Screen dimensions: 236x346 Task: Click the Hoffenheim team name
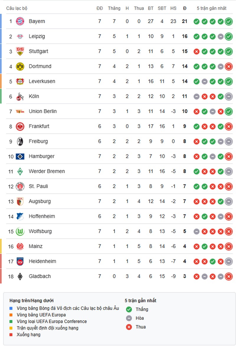coord(42,216)
